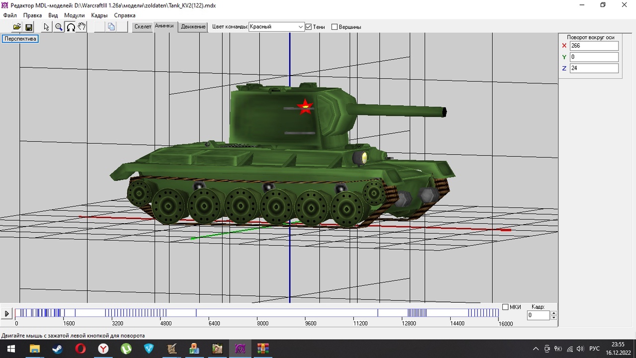
Task: Click the Y rotation field showing 0
Action: [x=594, y=57]
